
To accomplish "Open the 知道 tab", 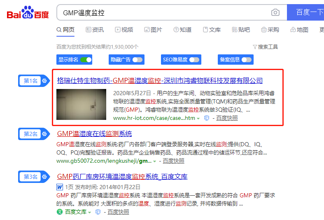I will (x=182, y=30).
